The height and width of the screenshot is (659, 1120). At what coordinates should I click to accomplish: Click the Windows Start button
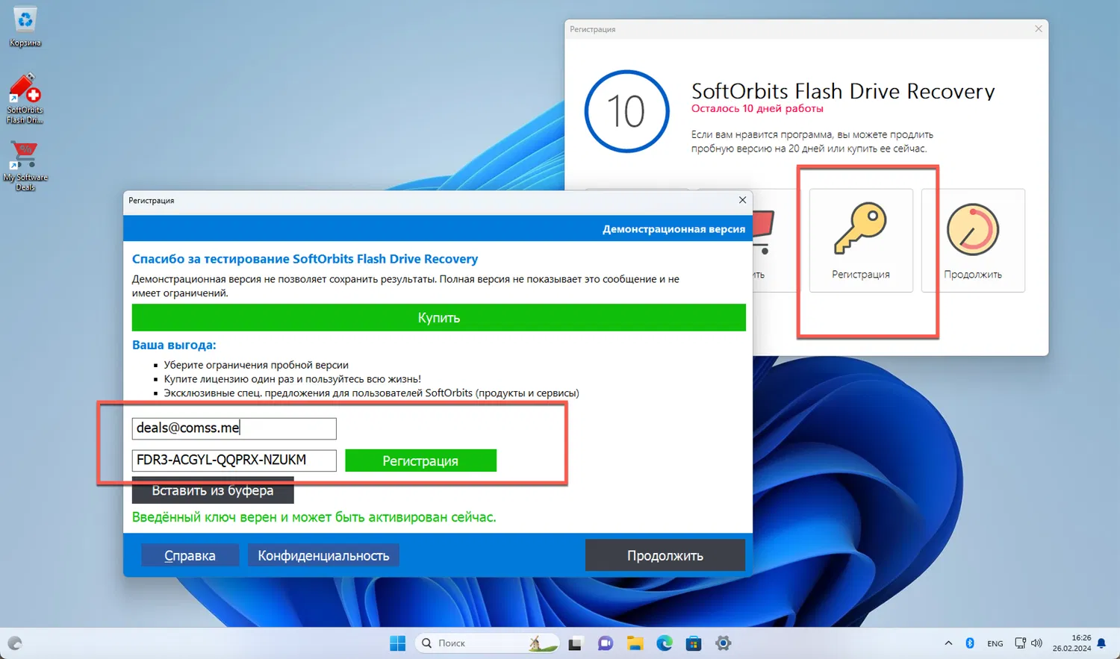coord(397,643)
